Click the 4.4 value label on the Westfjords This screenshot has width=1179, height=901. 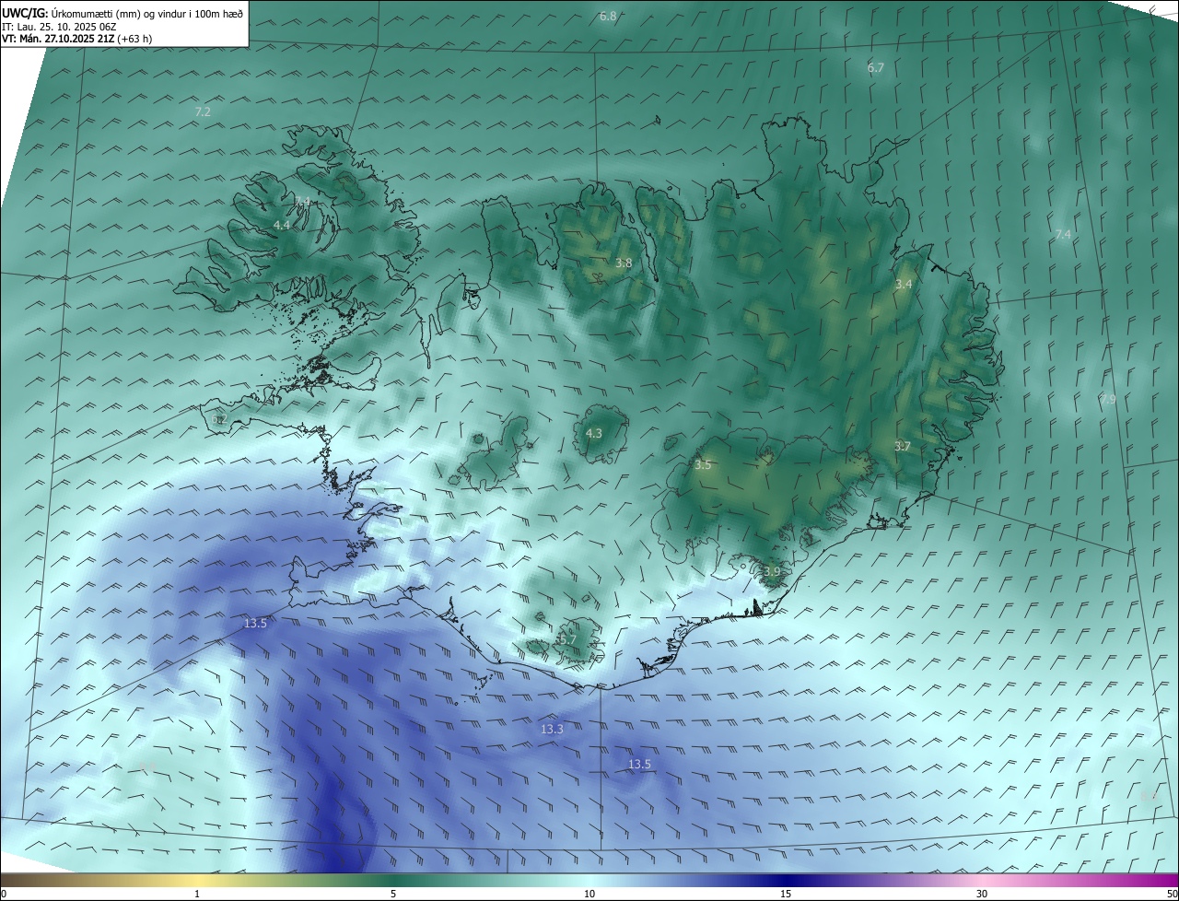(x=282, y=225)
